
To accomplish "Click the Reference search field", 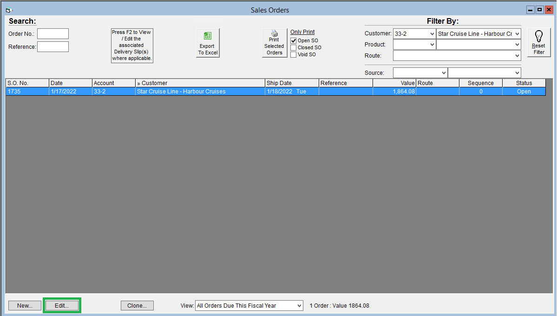I will (53, 46).
